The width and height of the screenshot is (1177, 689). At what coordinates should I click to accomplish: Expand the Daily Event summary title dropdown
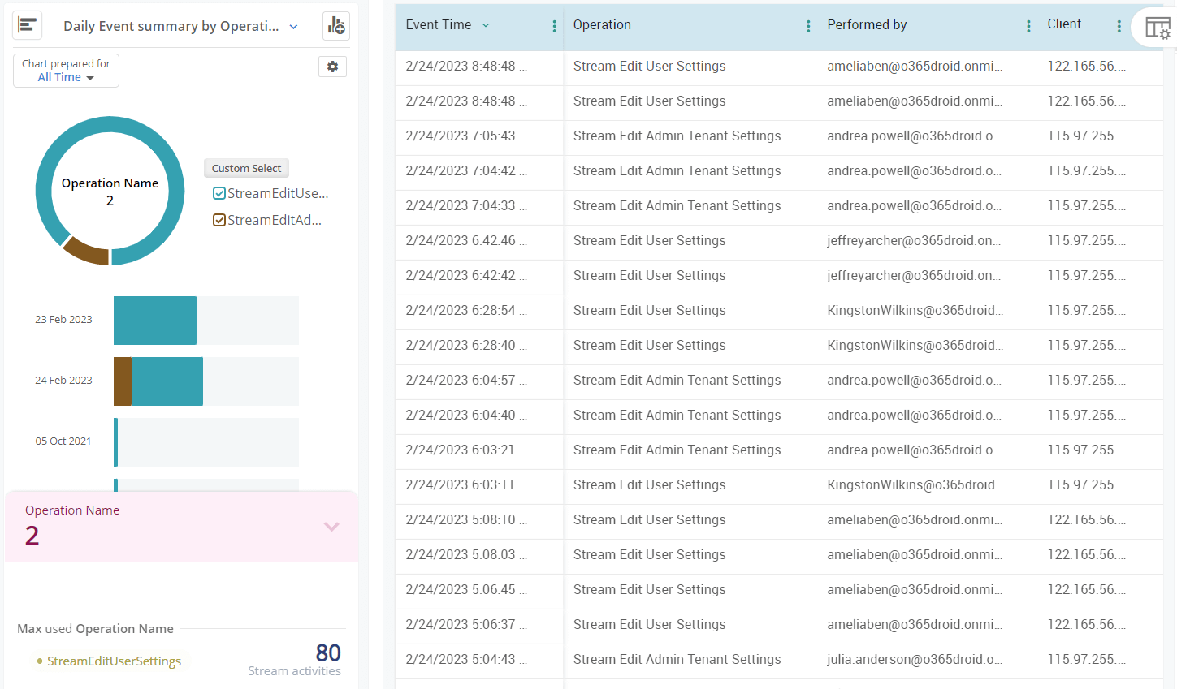292,25
